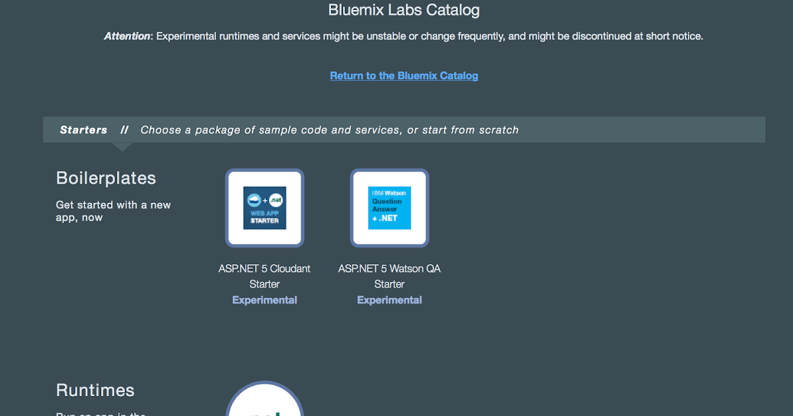Click the ASP.NET 5 Watson QA Starter label

point(389,276)
